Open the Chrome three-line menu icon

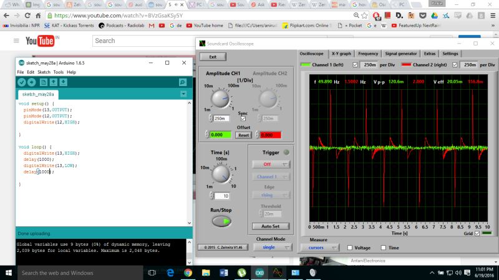tap(492, 15)
